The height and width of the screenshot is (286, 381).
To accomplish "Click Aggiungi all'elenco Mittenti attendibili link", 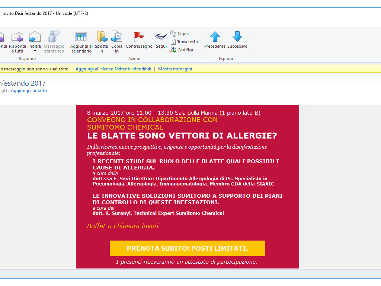I will [x=113, y=69].
